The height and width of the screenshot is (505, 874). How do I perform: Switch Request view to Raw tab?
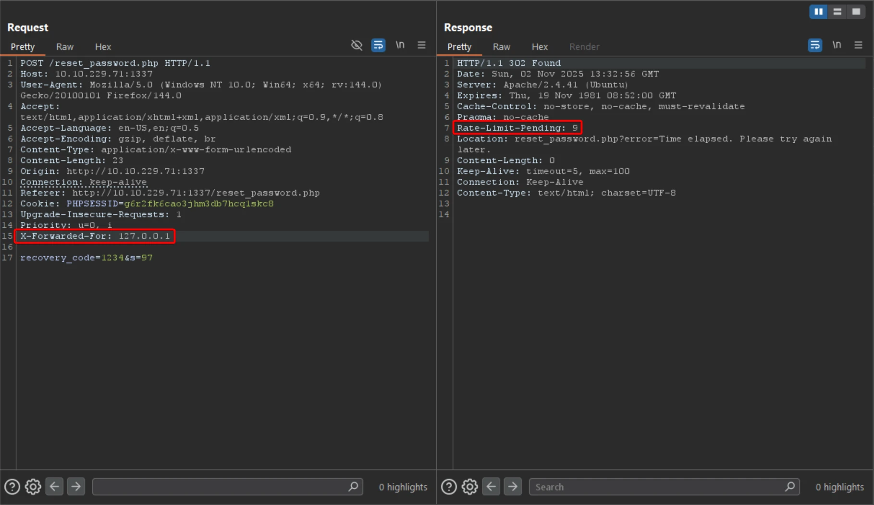tap(64, 47)
